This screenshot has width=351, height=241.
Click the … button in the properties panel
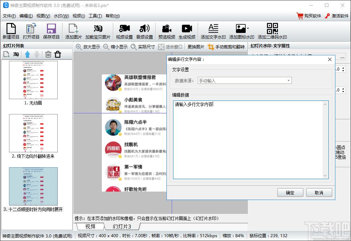click(x=342, y=57)
